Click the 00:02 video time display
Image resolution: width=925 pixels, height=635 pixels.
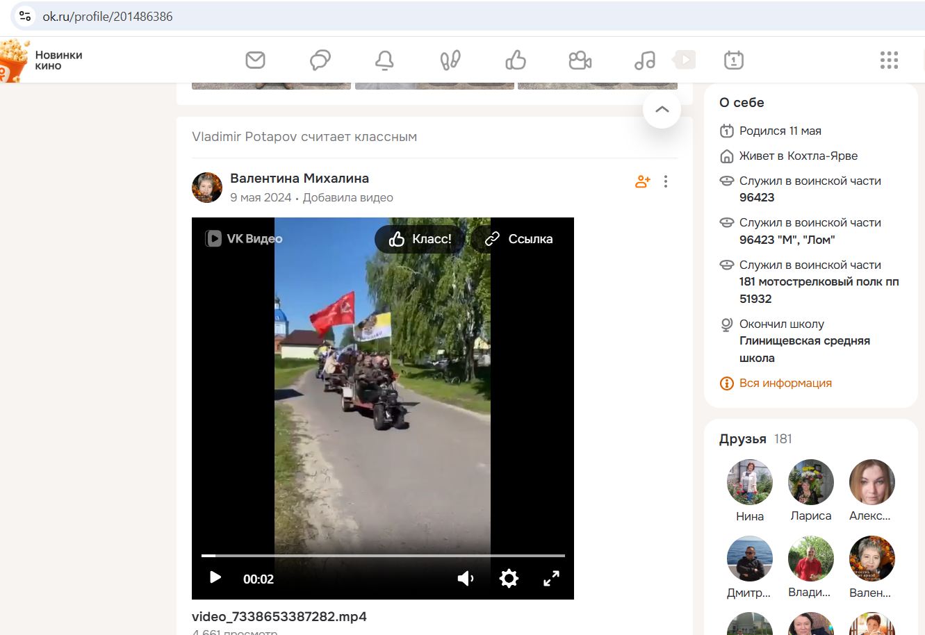[259, 579]
